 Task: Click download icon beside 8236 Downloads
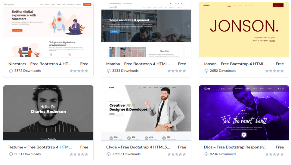click(x=206, y=154)
